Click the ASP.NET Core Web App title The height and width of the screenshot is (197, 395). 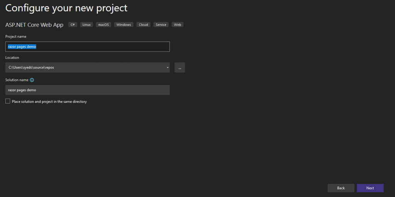point(34,25)
